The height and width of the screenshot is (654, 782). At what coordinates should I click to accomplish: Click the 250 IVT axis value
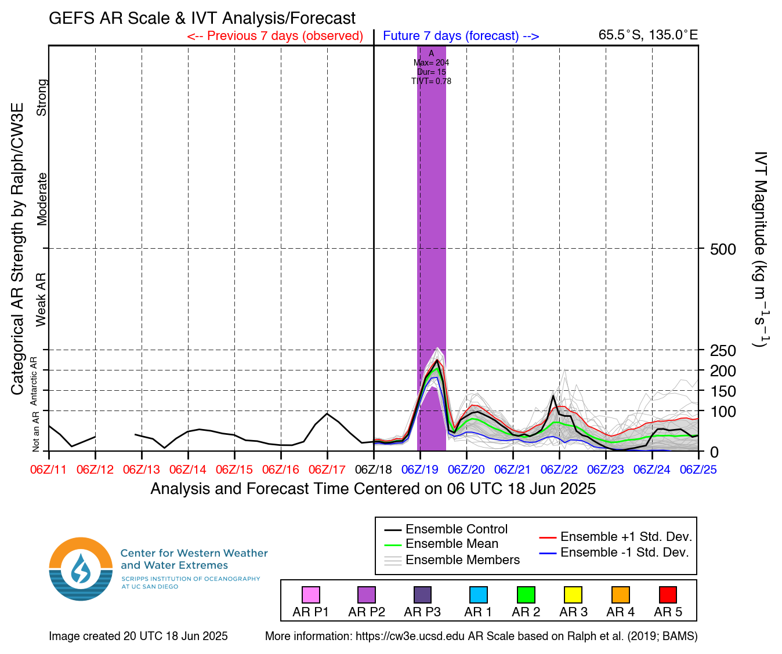point(723,351)
